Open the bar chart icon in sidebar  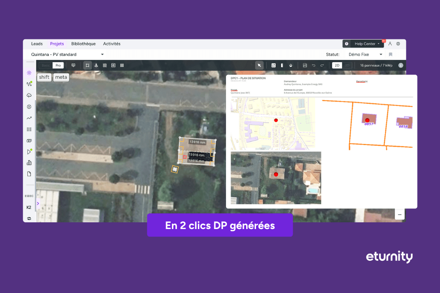click(x=29, y=163)
